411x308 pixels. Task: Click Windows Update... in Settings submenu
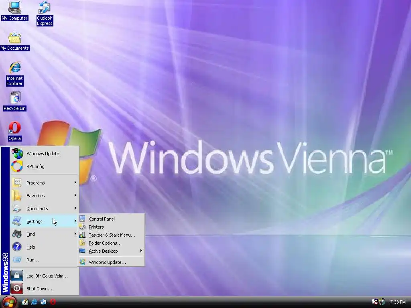tap(112, 262)
